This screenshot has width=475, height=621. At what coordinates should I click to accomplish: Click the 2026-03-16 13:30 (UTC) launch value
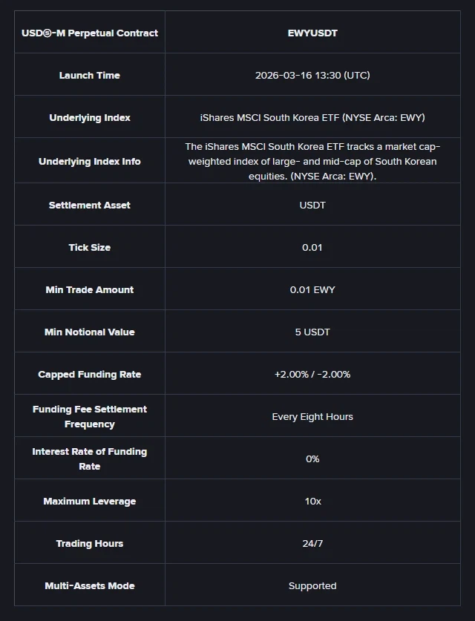312,75
